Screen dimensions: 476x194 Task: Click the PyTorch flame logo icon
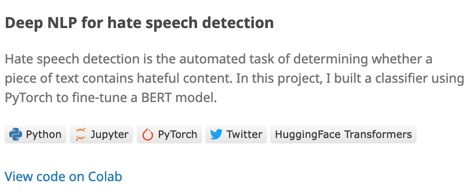[x=148, y=134]
